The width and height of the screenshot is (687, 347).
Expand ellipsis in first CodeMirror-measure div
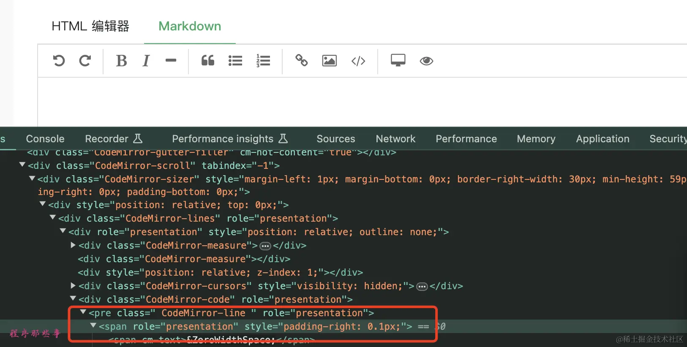pos(265,246)
